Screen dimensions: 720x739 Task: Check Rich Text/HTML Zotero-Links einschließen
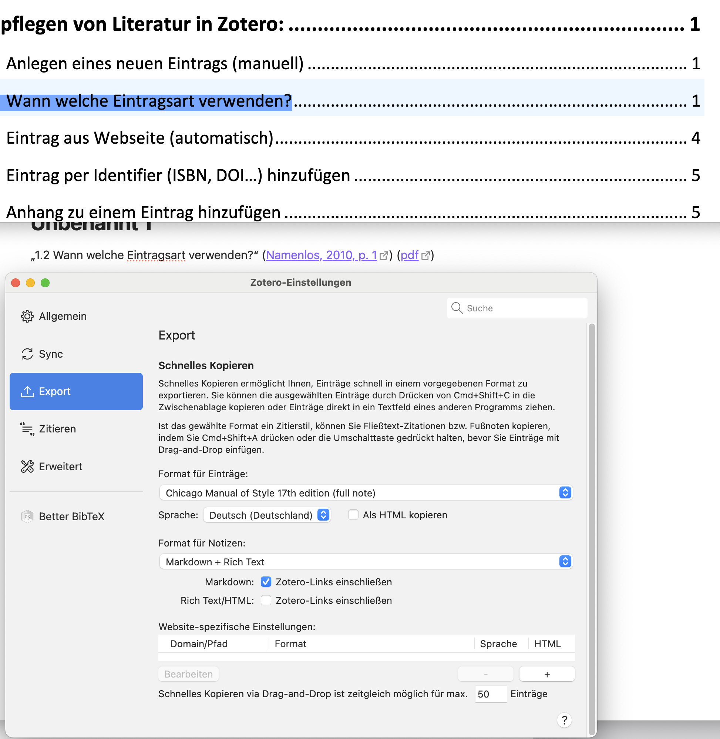[x=266, y=600]
